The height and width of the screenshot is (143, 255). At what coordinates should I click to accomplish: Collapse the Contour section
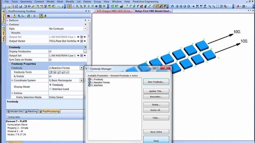[7, 25]
